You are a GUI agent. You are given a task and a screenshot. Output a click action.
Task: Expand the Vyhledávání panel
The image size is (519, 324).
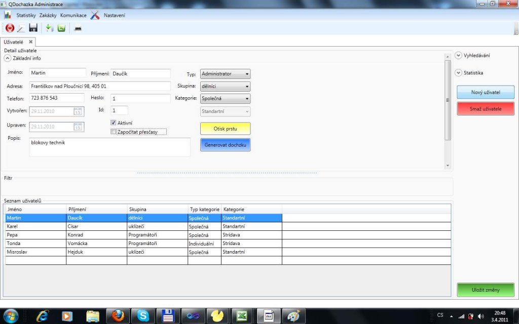click(x=458, y=56)
